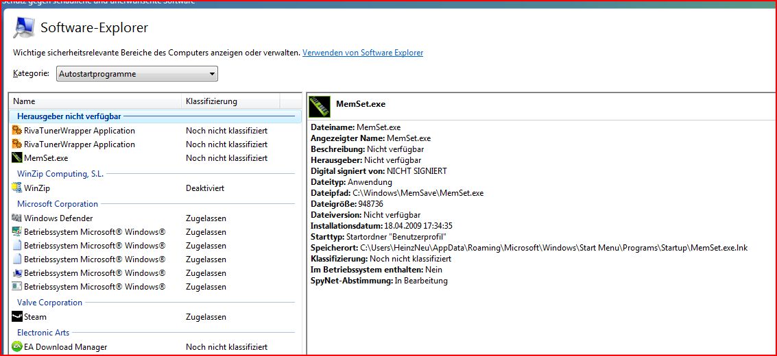
Task: Open the Kategorie dropdown showing Autostartprogramme
Action: [137, 74]
